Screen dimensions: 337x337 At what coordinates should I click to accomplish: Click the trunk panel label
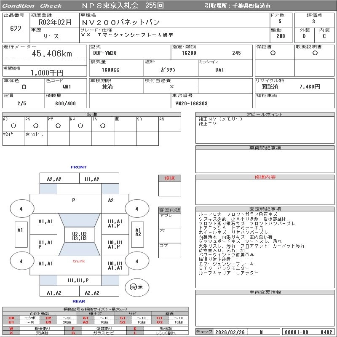(x=79, y=261)
